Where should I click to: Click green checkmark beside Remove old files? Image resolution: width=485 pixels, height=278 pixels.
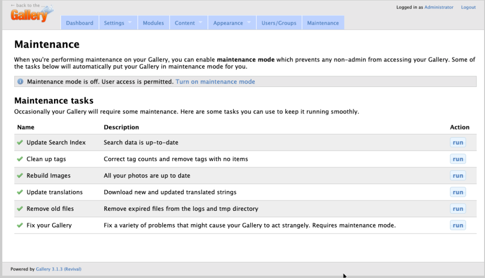pos(20,208)
